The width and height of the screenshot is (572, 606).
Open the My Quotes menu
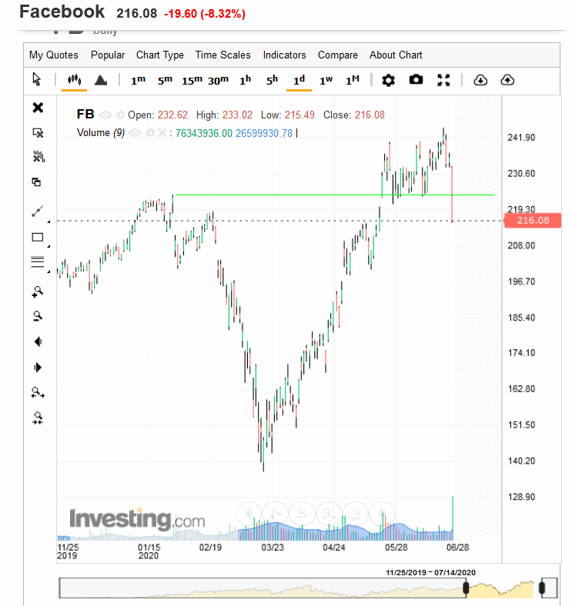[x=54, y=55]
